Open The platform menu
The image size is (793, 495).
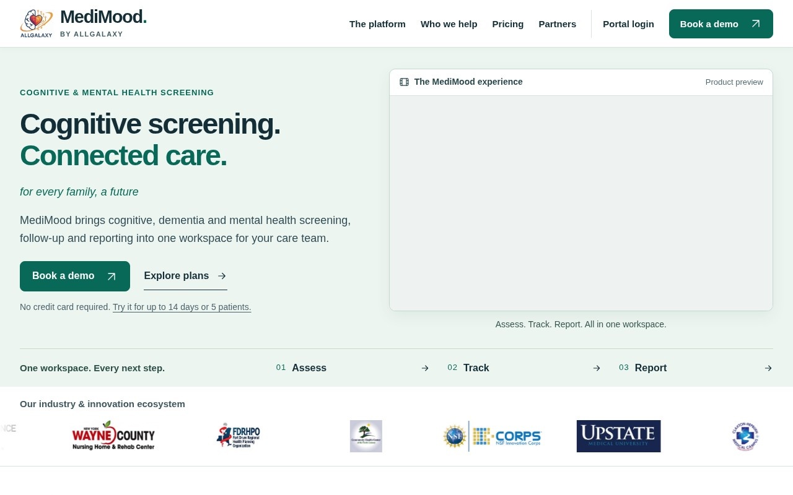[x=377, y=24]
